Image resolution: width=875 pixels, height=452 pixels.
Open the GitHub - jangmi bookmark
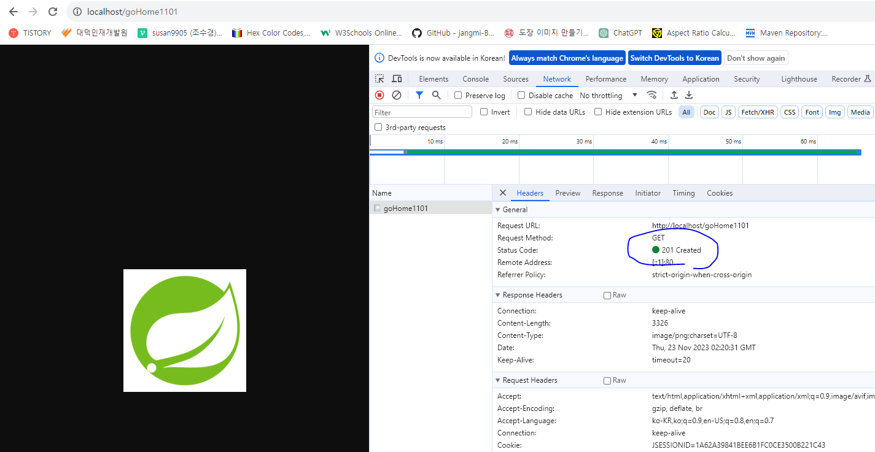click(453, 33)
